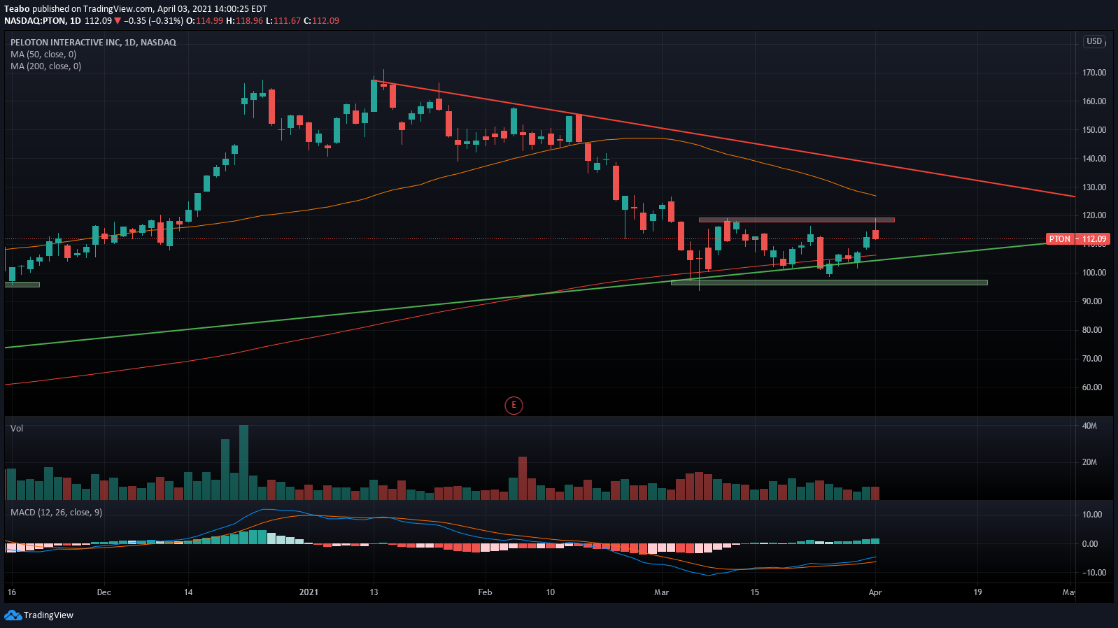Click the earnings 'E' marker icon
Screen dimensions: 1118x628
click(514, 405)
